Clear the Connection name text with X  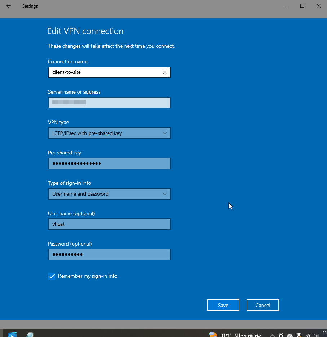click(165, 72)
